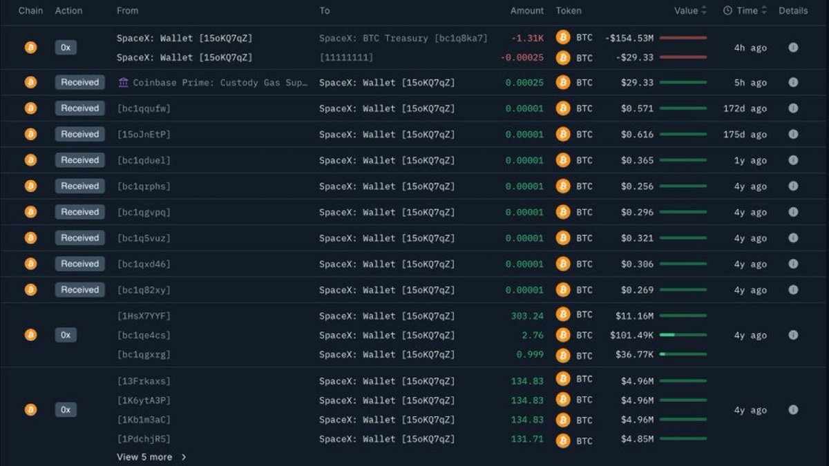This screenshot has width=829, height=466.
Task: Open details info icon for 172d ago row
Action: click(x=793, y=108)
